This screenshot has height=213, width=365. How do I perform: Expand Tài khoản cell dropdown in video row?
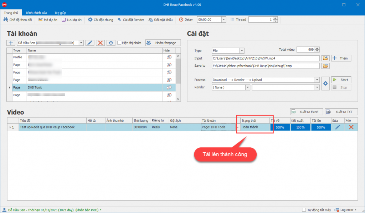click(x=238, y=127)
